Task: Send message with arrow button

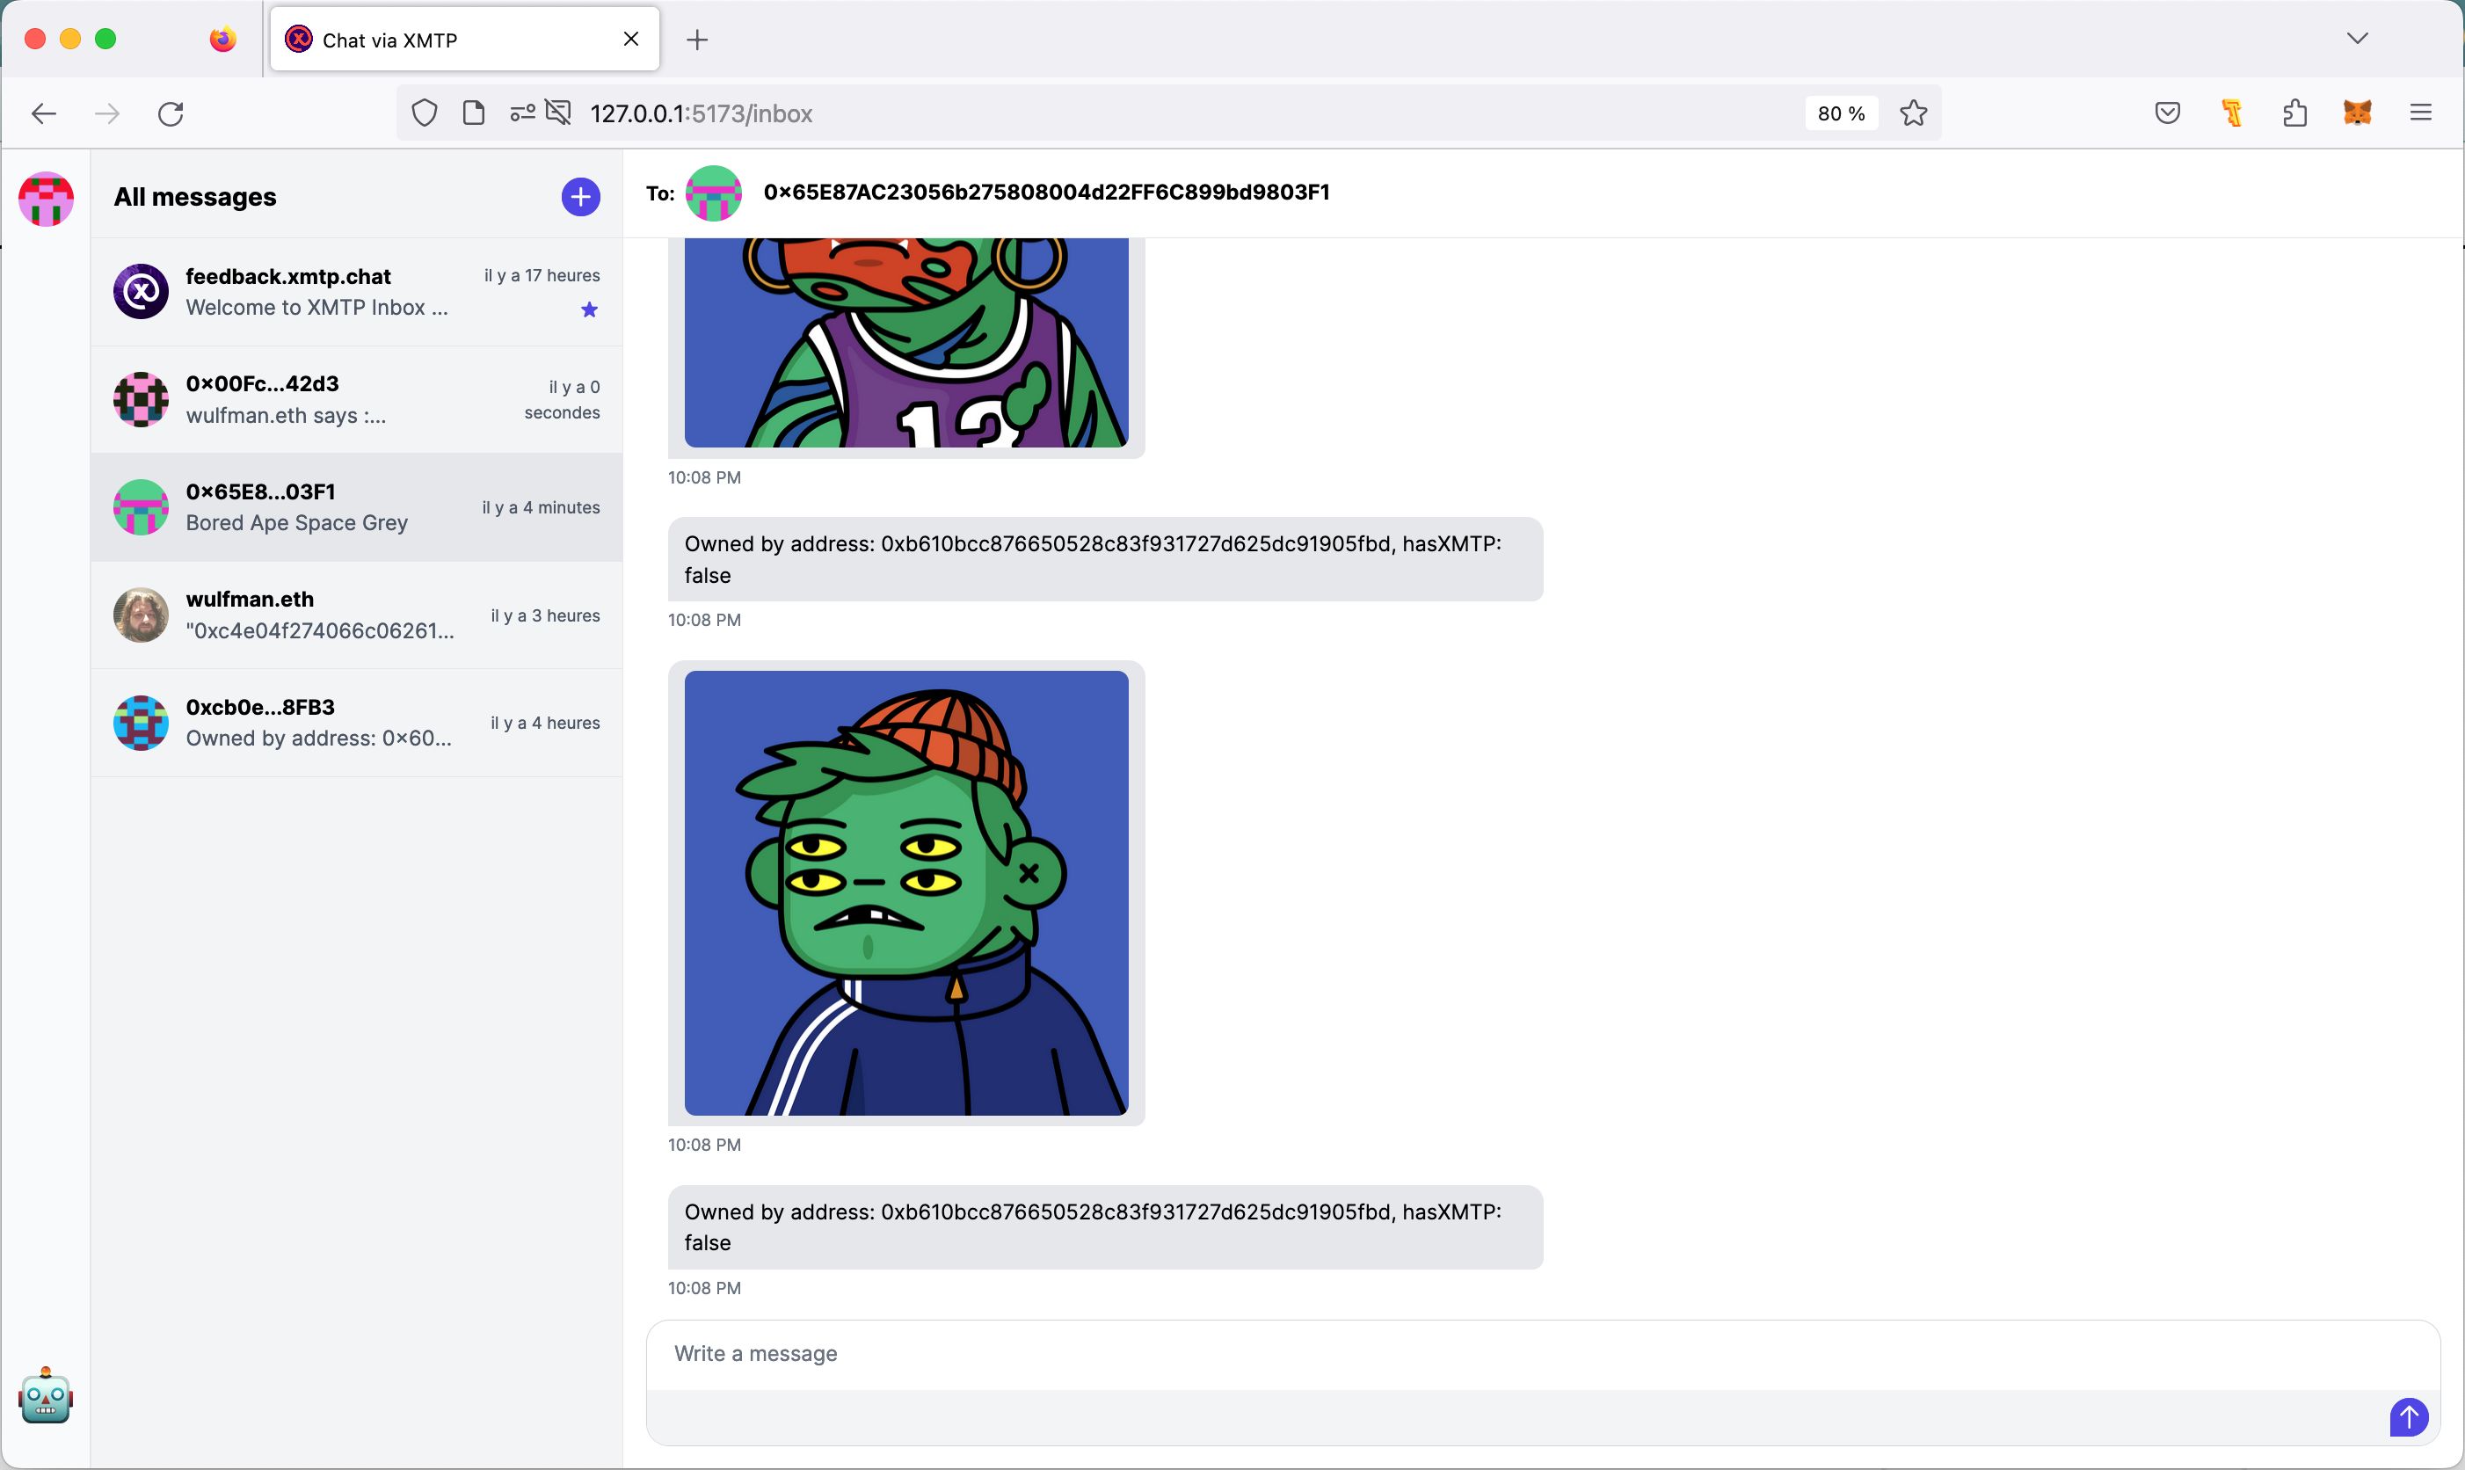Action: 2409,1416
